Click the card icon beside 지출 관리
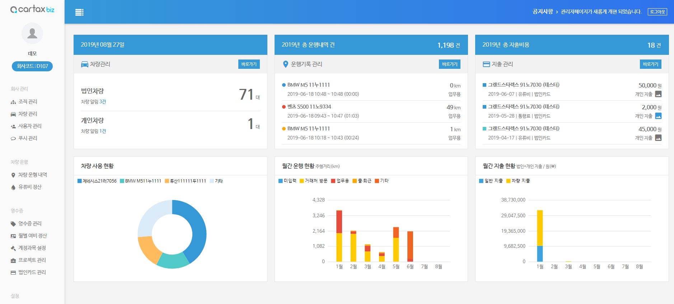 tap(486, 65)
